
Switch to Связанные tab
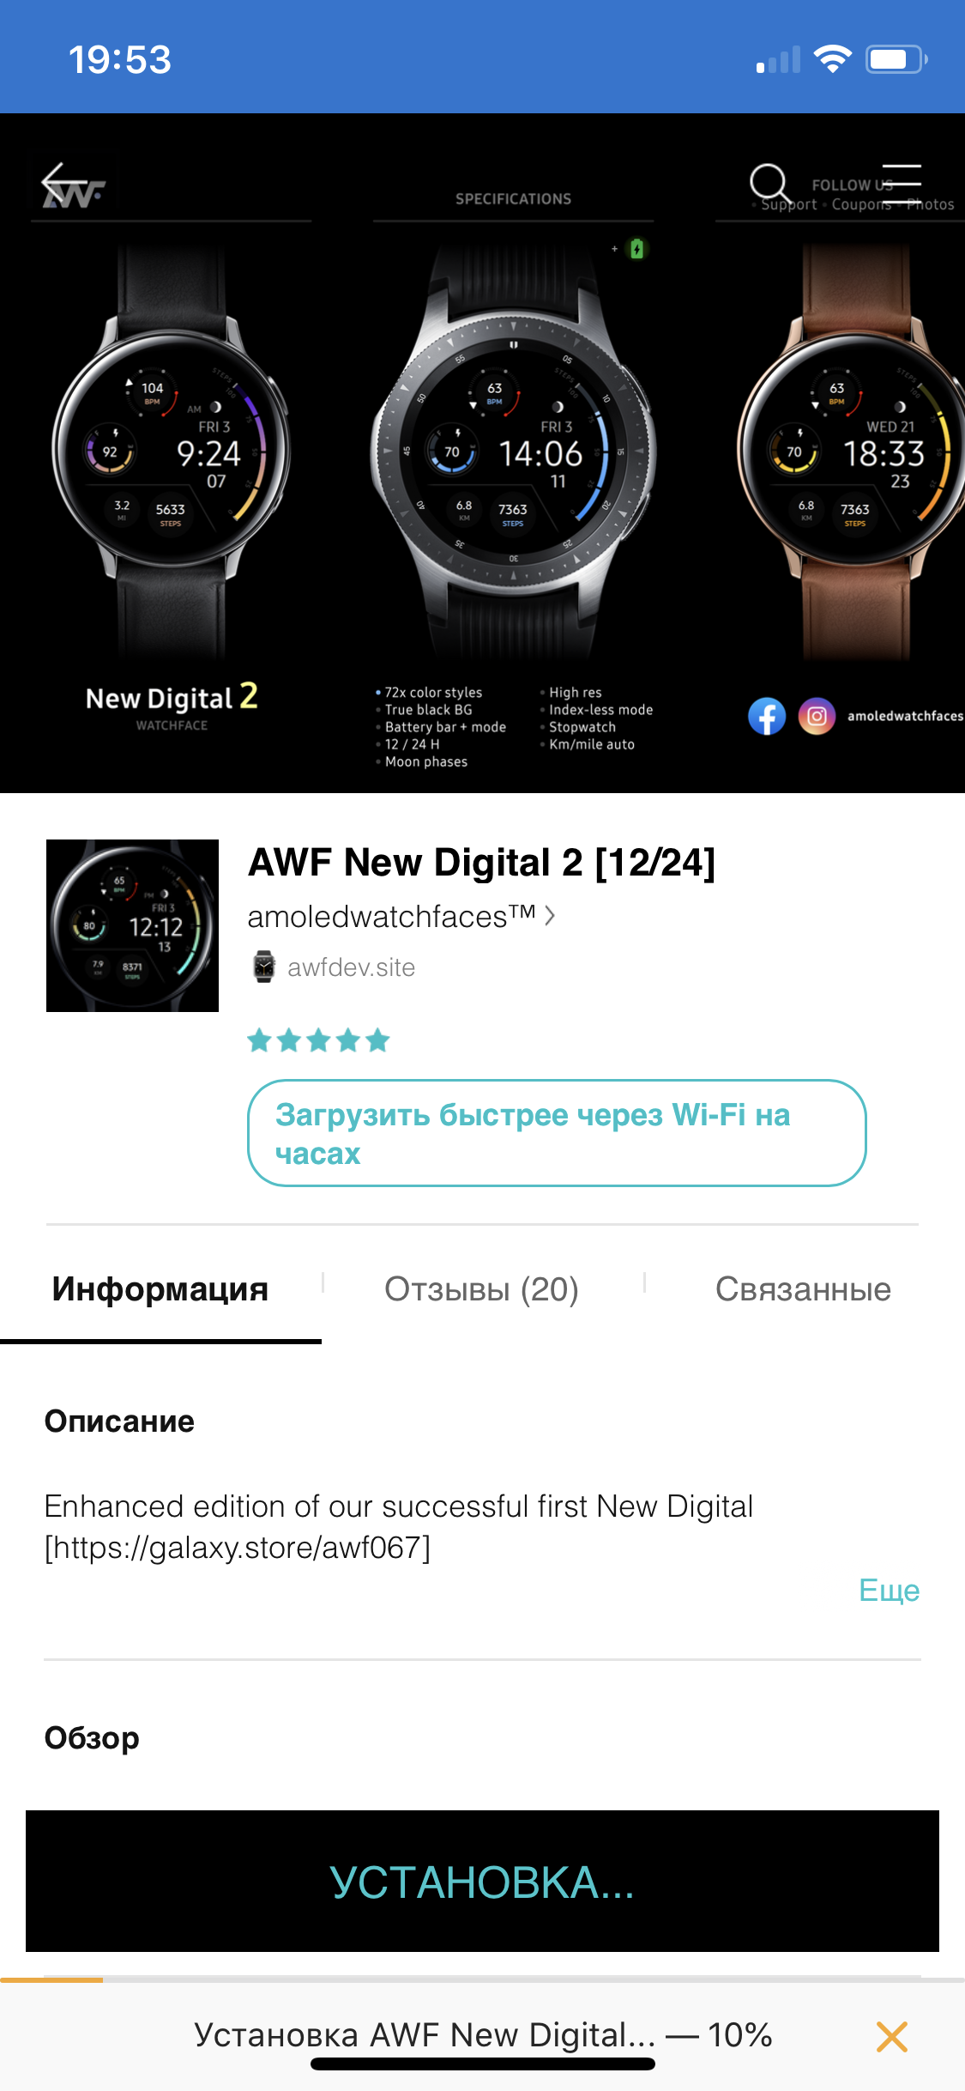(x=803, y=1289)
